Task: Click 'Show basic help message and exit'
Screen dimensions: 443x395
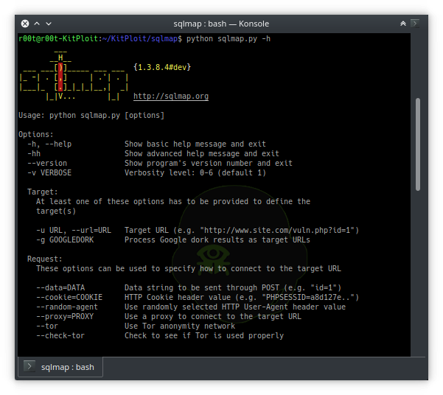Action: (195, 144)
